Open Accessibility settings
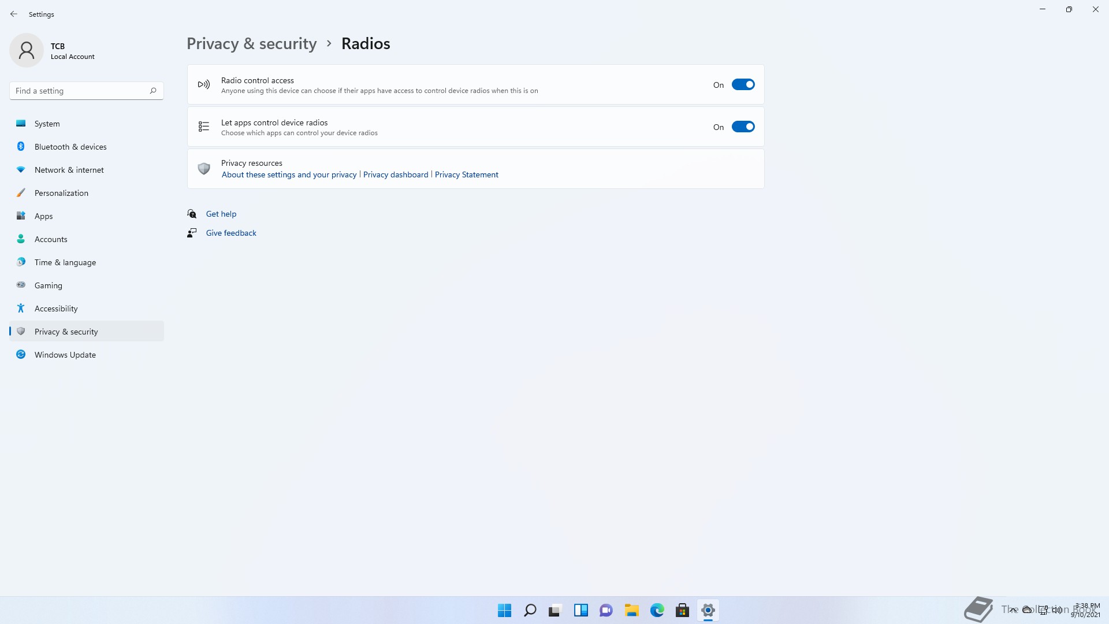The height and width of the screenshot is (624, 1109). (87, 308)
